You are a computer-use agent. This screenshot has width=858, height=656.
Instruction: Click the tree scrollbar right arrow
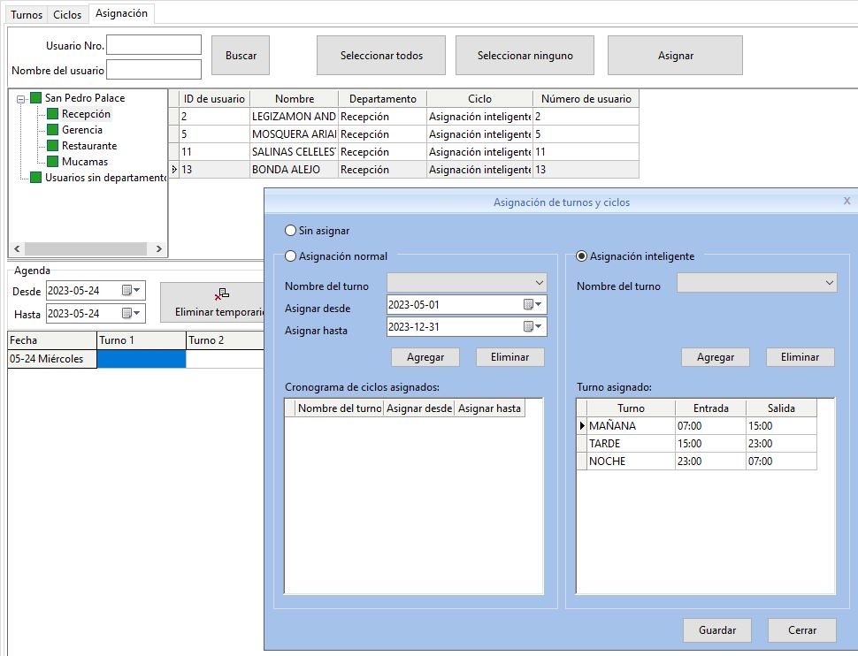pos(158,249)
